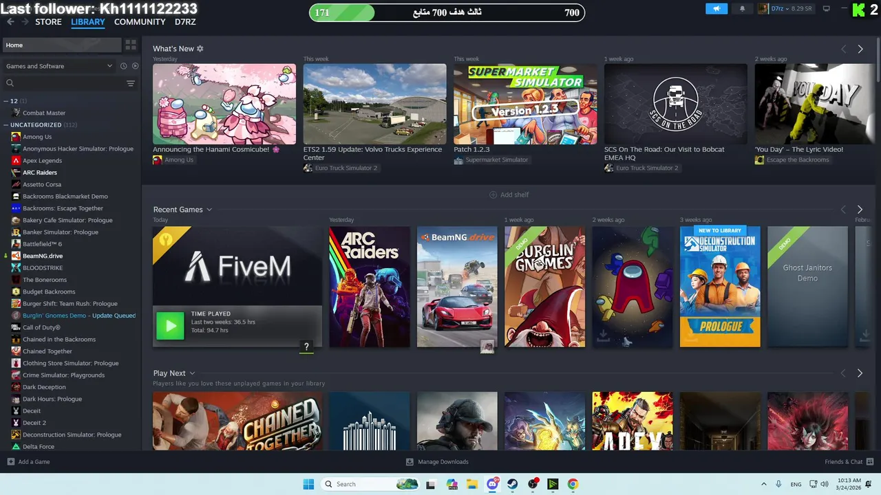
Task: Open OBS Studio from the taskbar
Action: (533, 484)
